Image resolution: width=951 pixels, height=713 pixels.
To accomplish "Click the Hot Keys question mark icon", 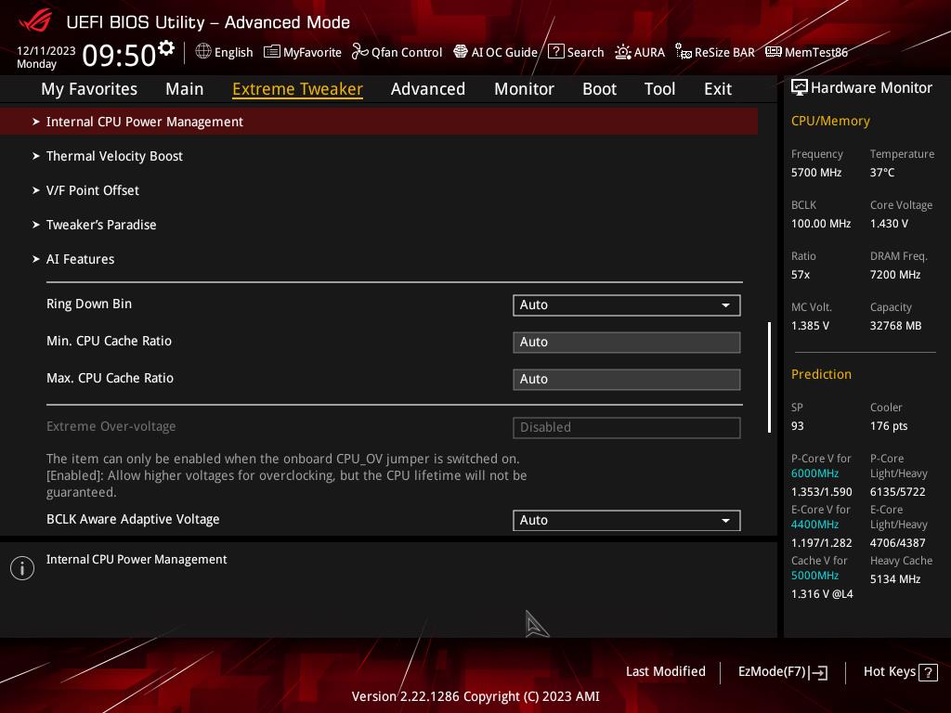I will (927, 672).
